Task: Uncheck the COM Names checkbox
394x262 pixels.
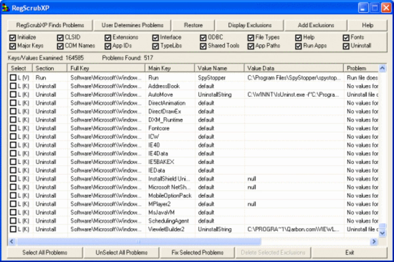Action: (x=60, y=46)
